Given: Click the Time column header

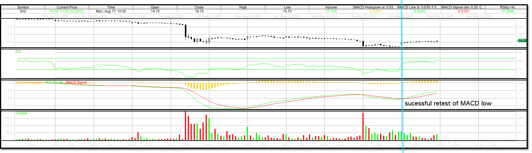Looking at the screenshot, I should (111, 7).
